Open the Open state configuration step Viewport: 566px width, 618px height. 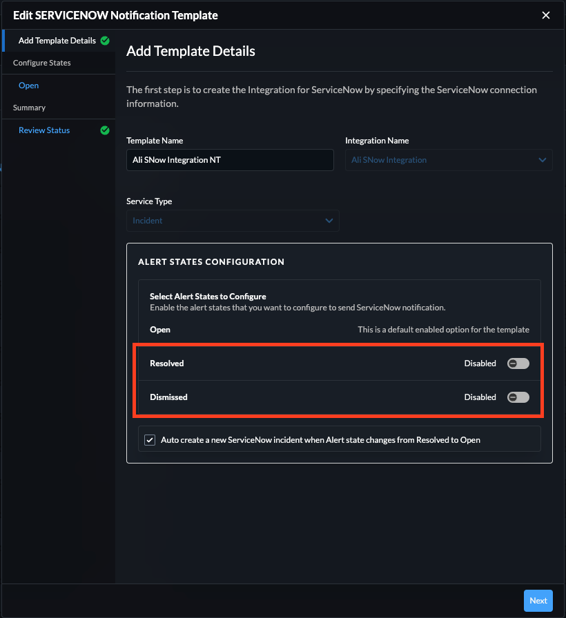tap(29, 86)
